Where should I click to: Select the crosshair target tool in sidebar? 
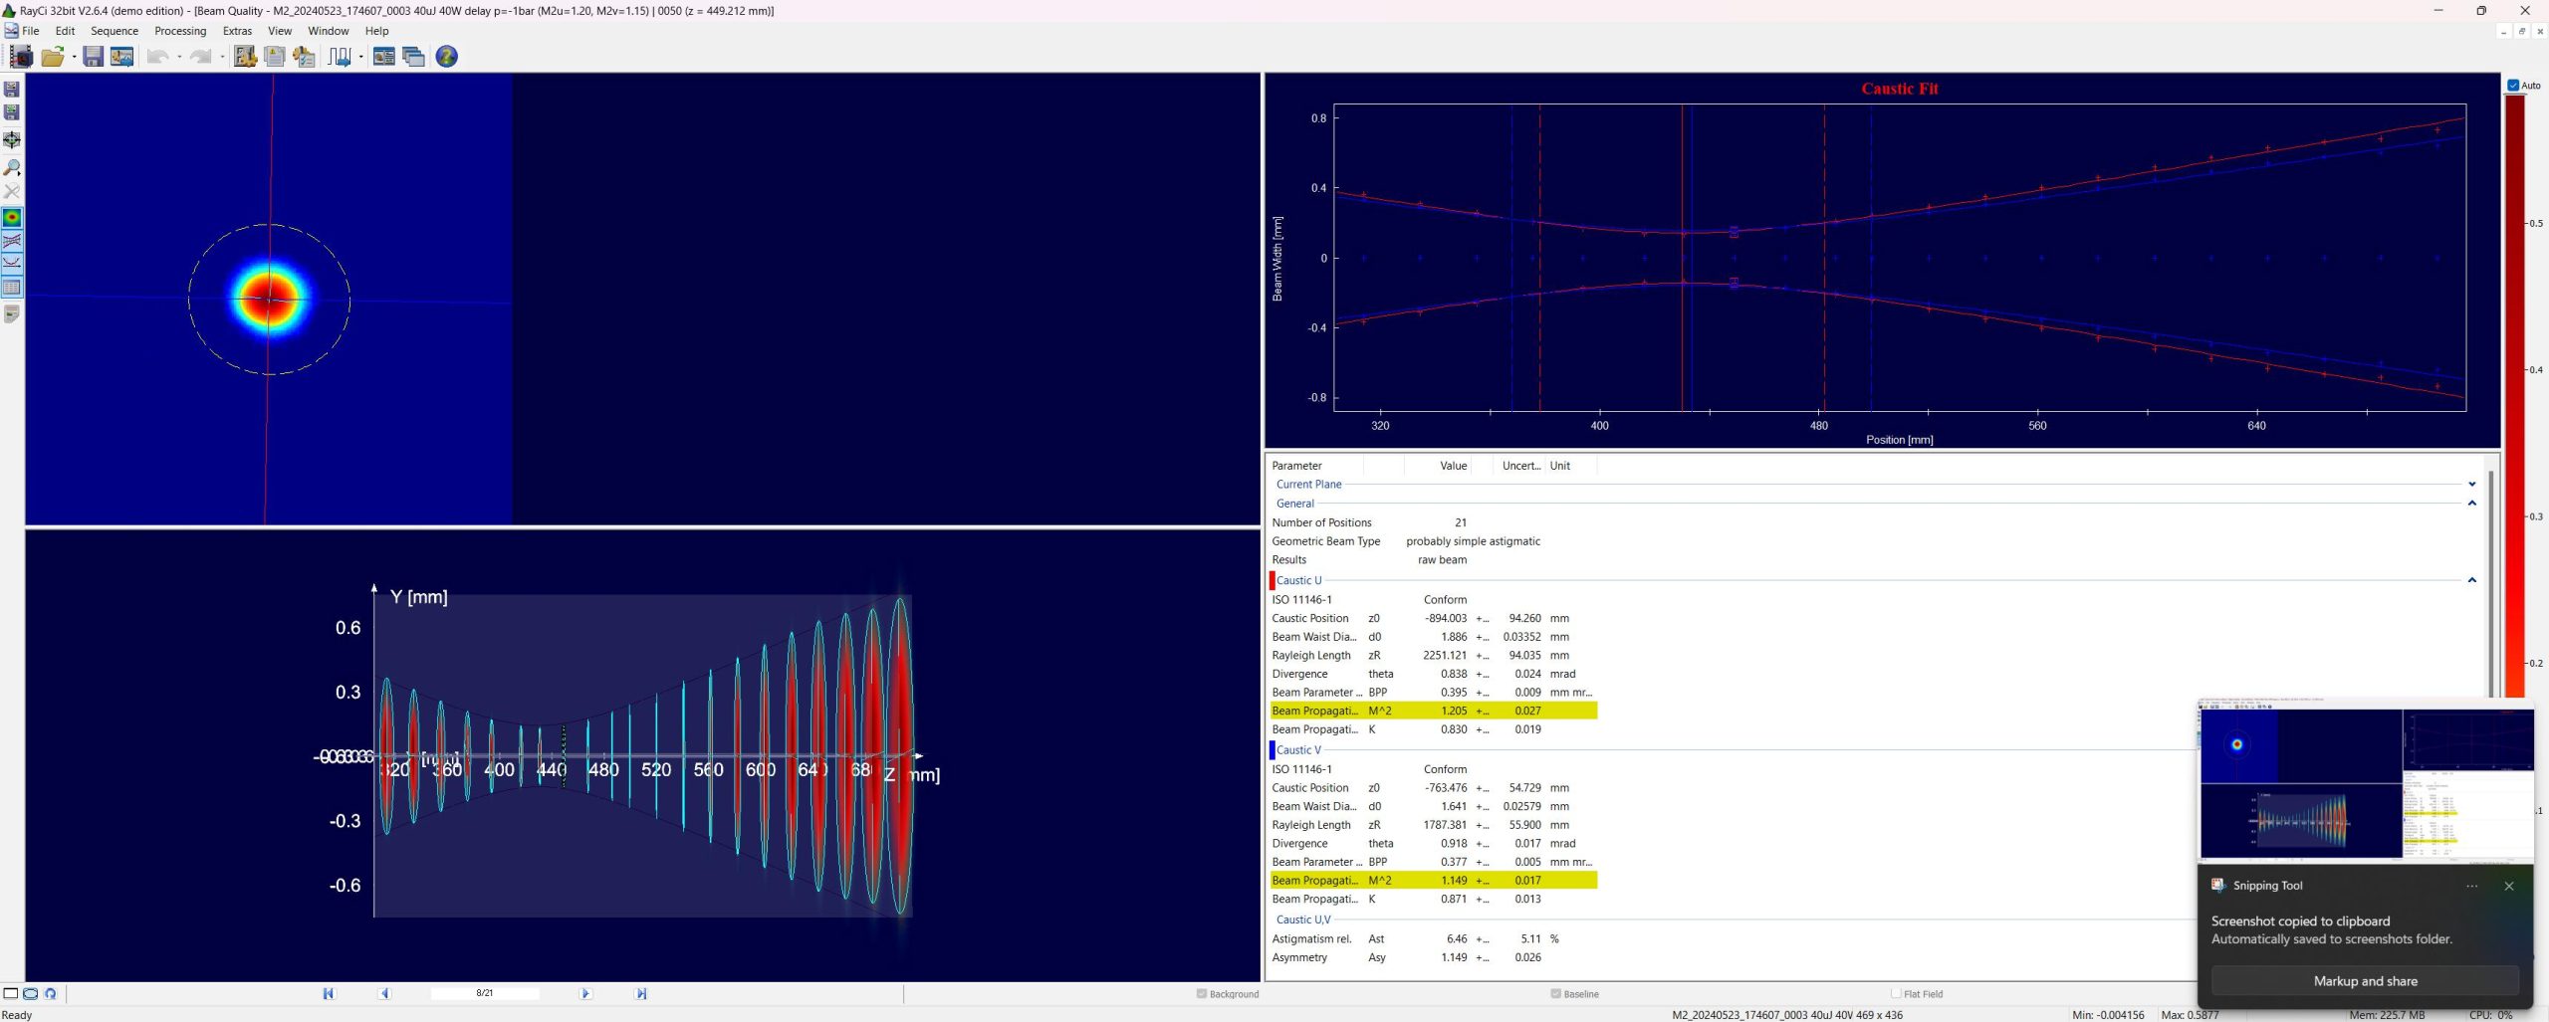pyautogui.click(x=12, y=140)
